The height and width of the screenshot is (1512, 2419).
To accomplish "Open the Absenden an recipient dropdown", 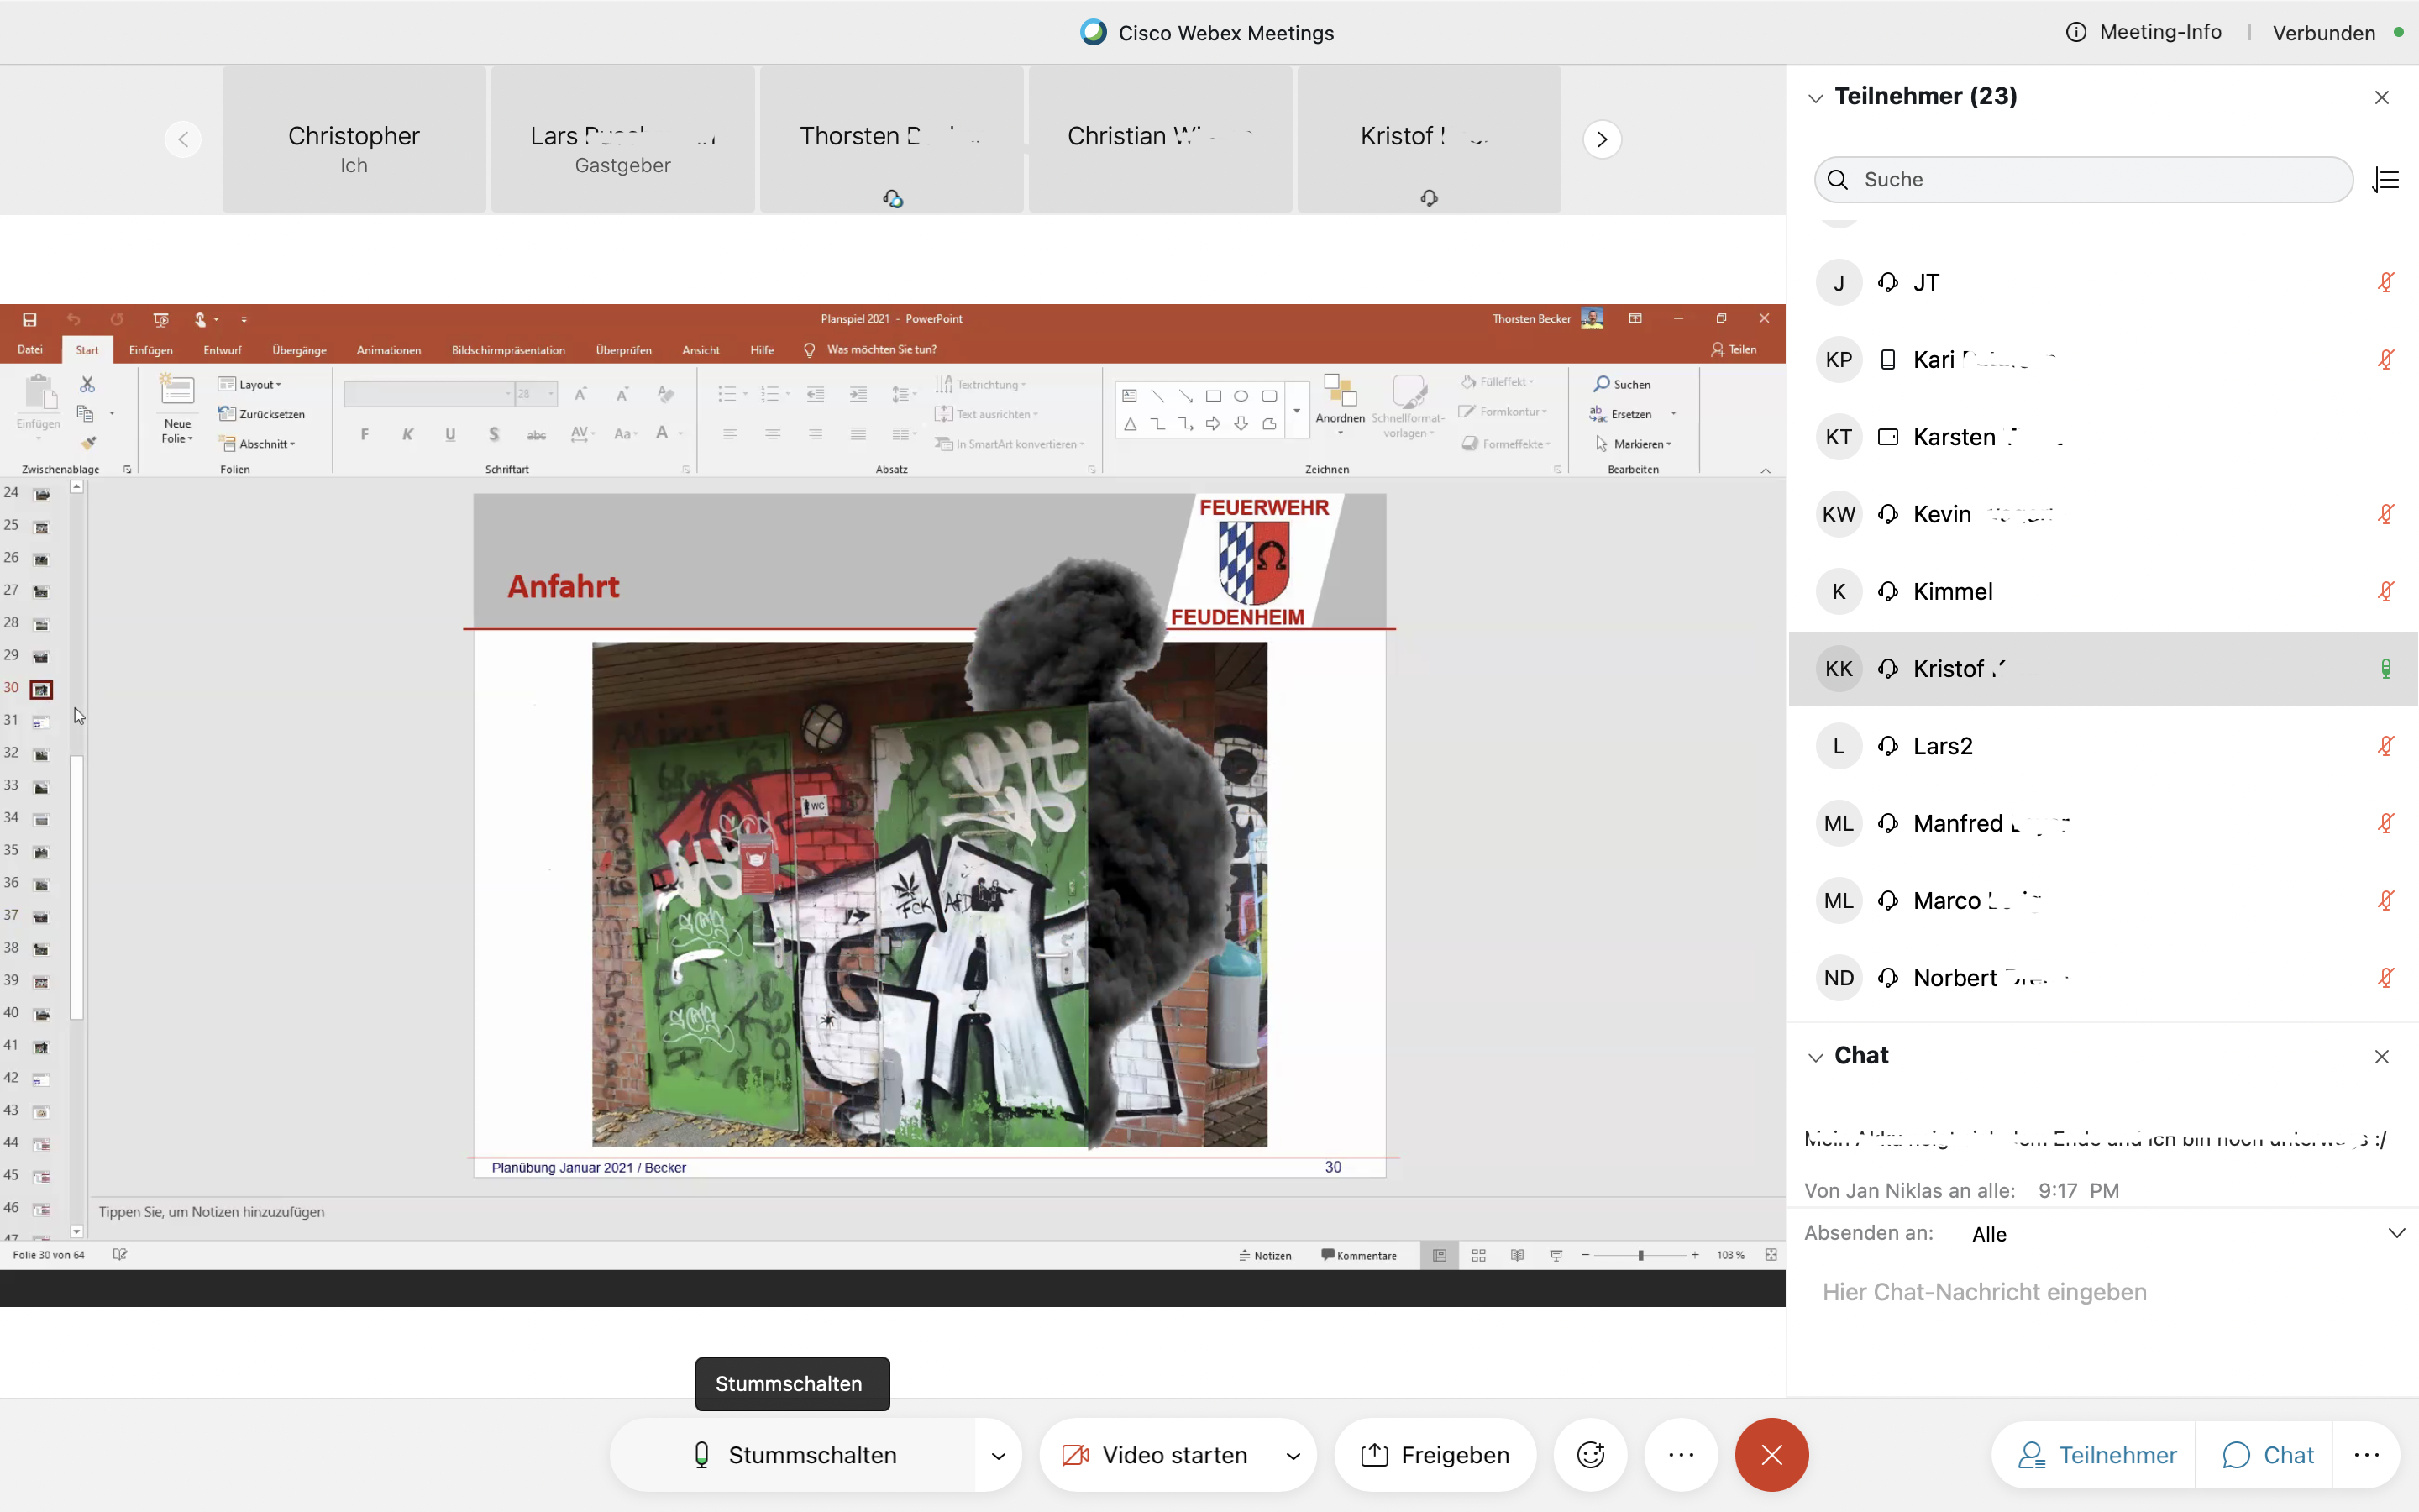I will [x=2396, y=1233].
